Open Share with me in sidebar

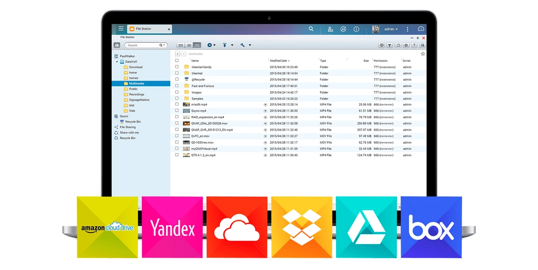pos(126,132)
